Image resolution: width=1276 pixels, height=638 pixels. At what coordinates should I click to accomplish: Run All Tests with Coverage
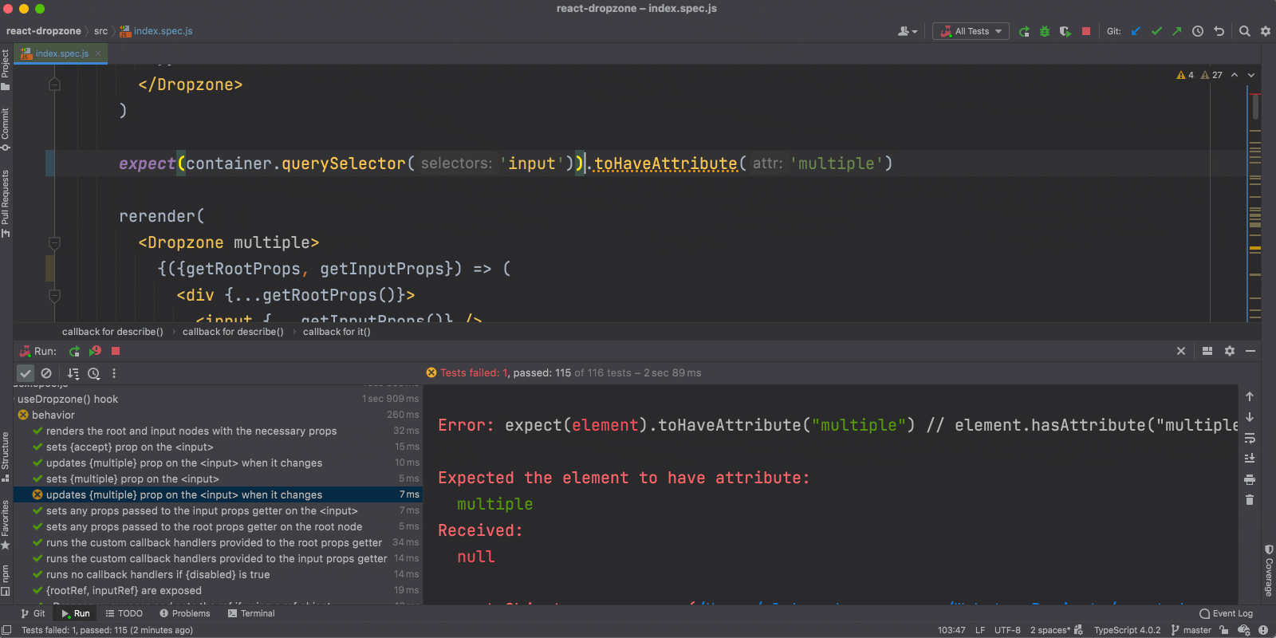tap(1065, 31)
